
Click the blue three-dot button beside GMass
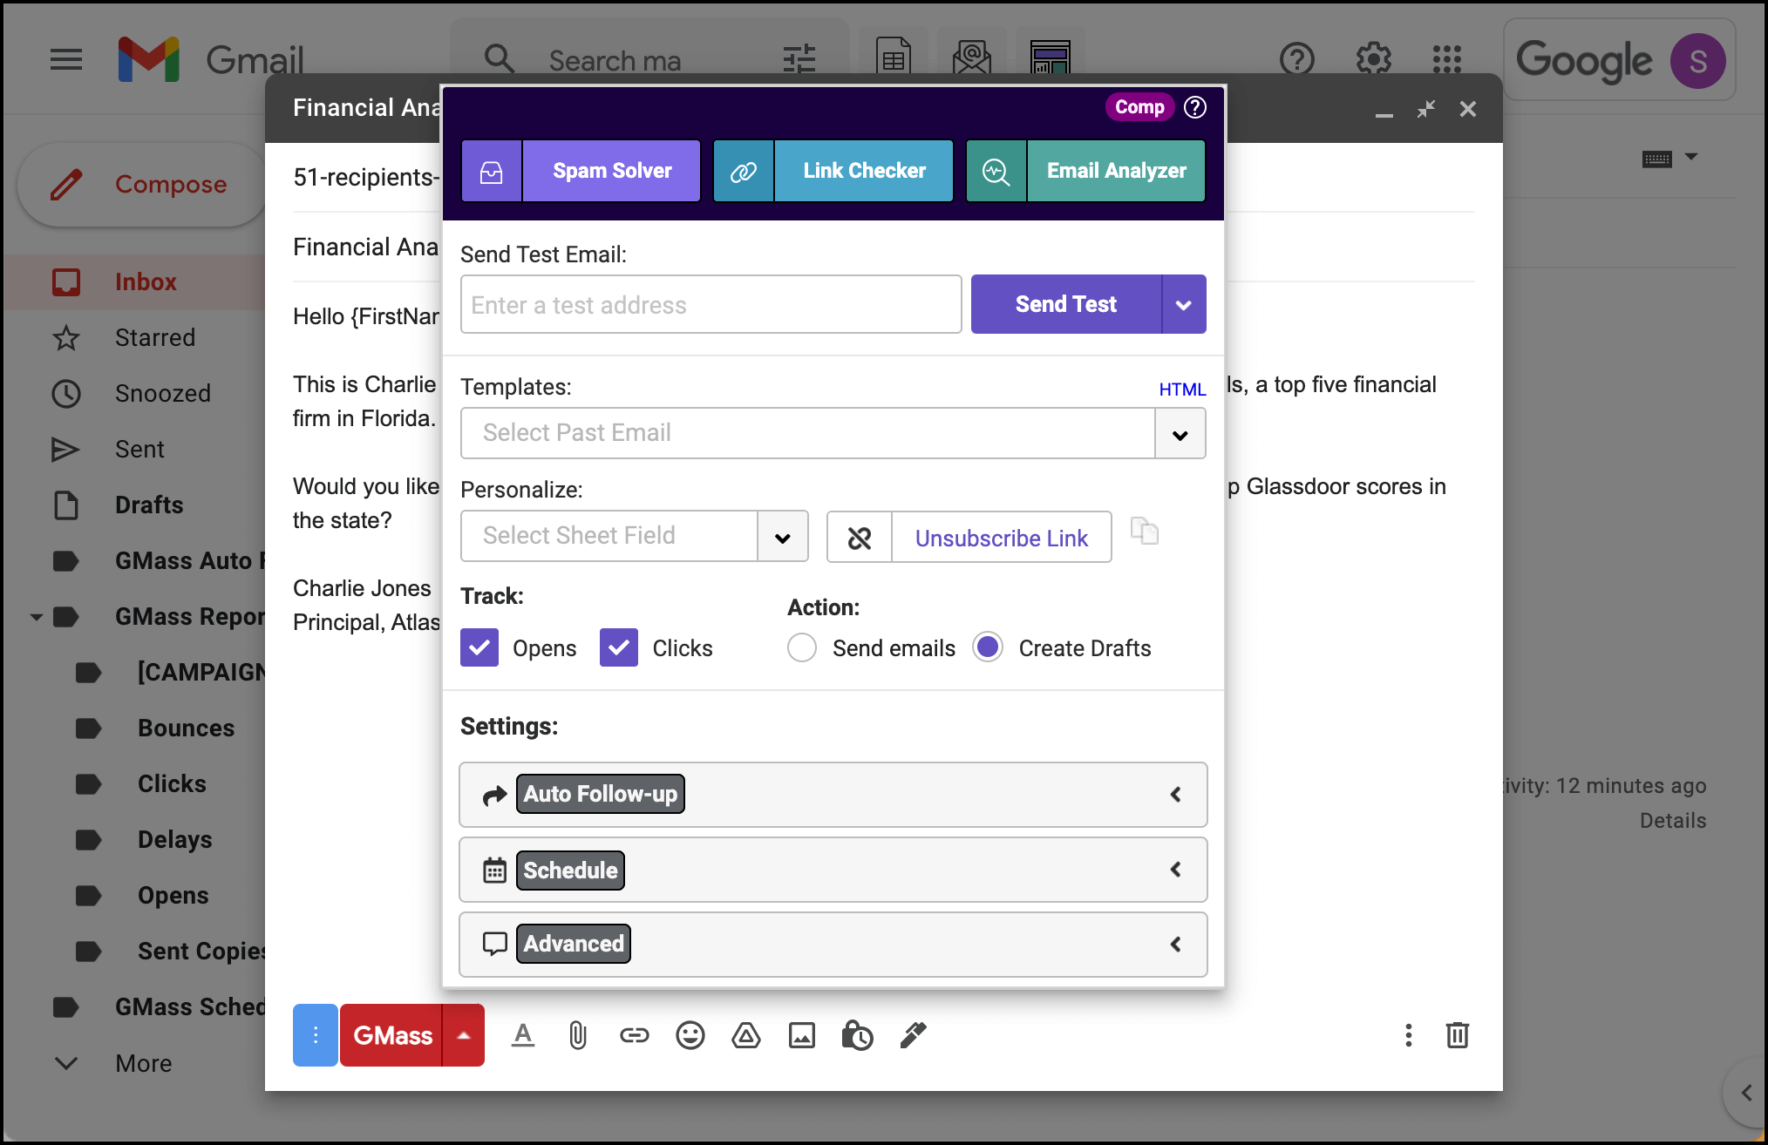[316, 1035]
